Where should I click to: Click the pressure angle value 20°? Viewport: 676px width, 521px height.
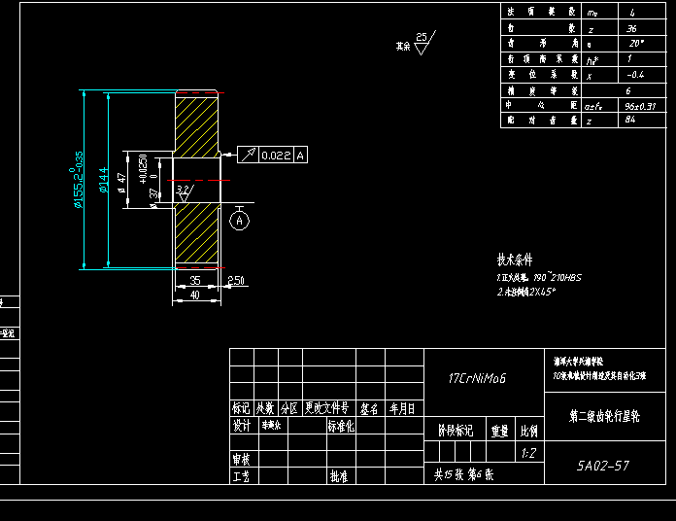point(636,44)
